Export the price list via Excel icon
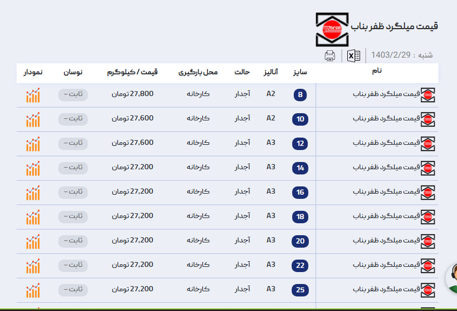This screenshot has height=311, width=457. [354, 56]
